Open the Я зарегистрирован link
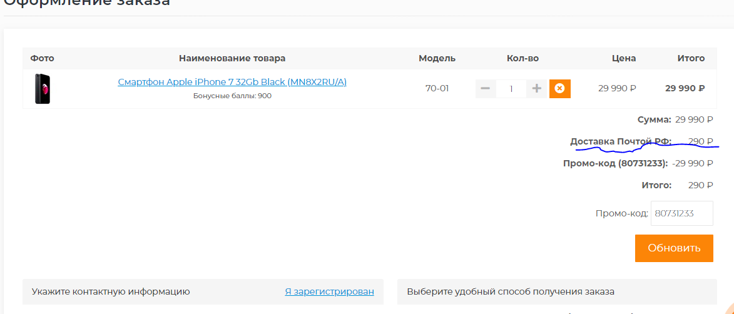Screen dimensions: 734x314 (x=330, y=291)
